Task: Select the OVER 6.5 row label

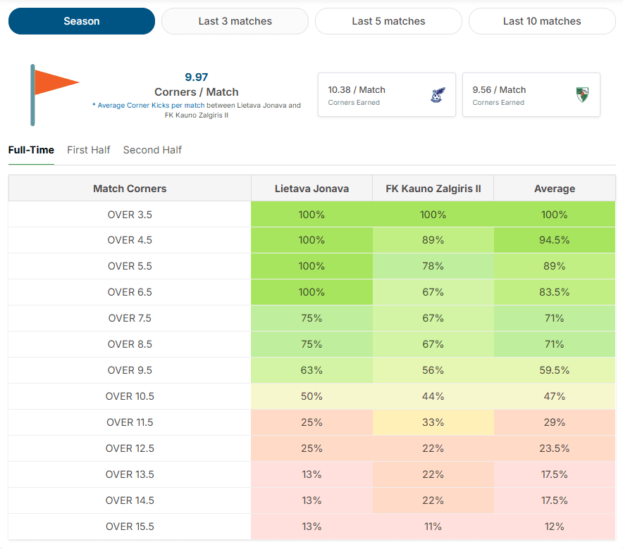Action: (x=130, y=292)
